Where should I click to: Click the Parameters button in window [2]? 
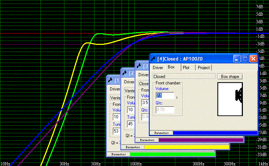[133, 147]
